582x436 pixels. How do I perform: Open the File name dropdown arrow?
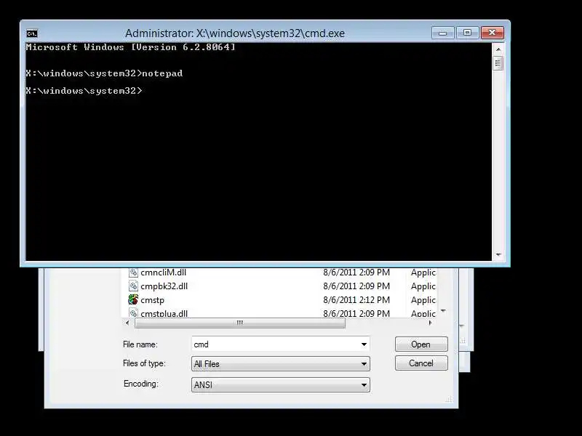click(x=364, y=344)
